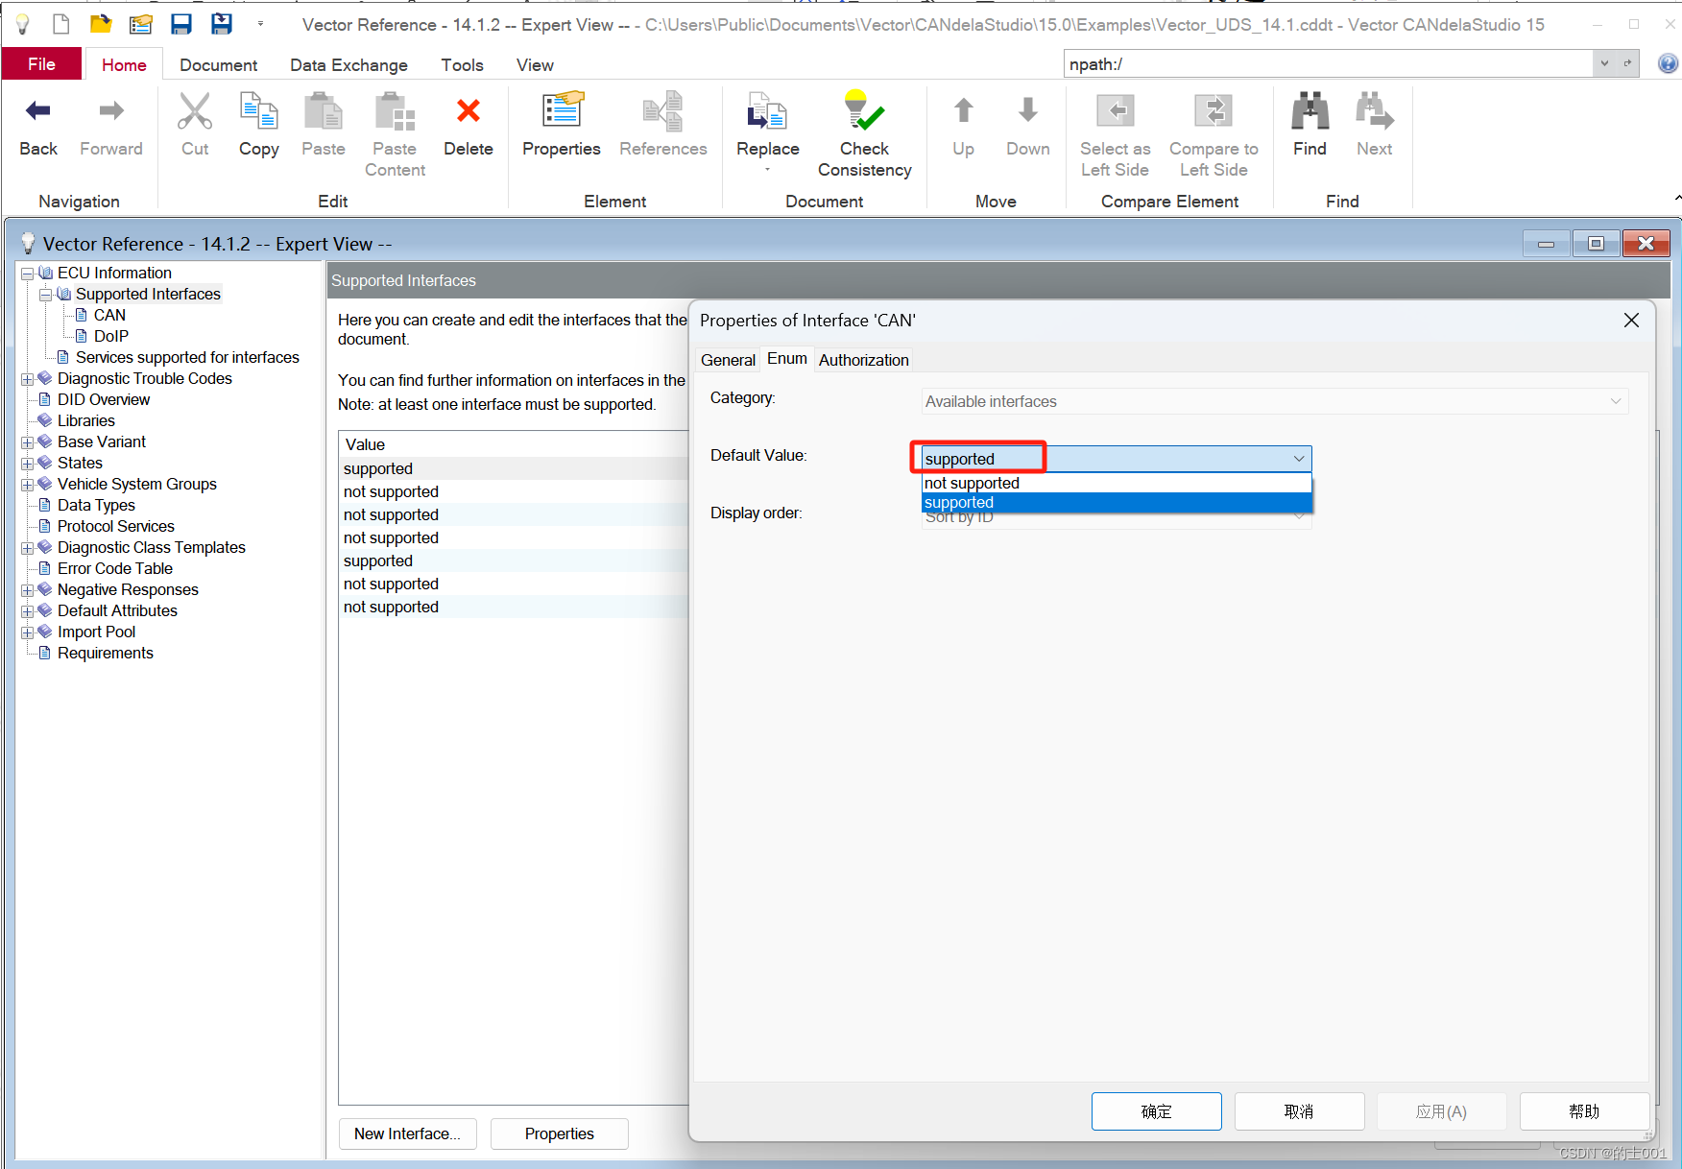Open DID Overview in tree

click(x=104, y=399)
